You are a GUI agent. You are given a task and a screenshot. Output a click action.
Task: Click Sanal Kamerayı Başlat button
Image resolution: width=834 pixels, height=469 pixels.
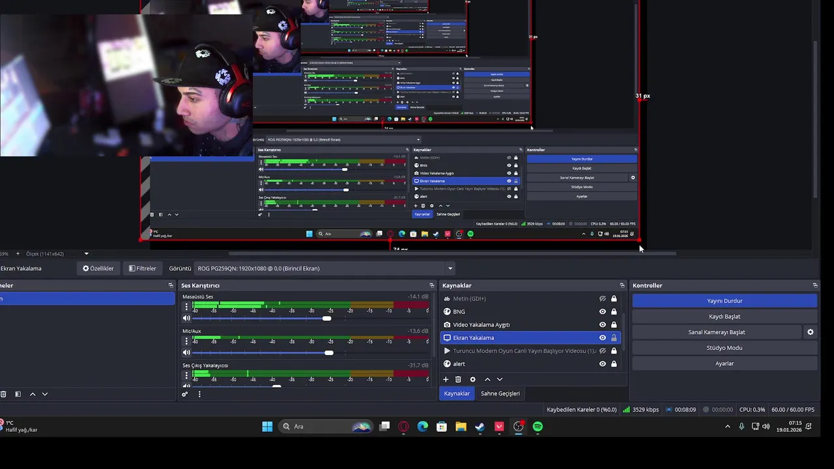pos(717,332)
